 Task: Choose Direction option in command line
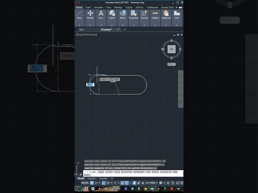pyautogui.click(x=127, y=172)
